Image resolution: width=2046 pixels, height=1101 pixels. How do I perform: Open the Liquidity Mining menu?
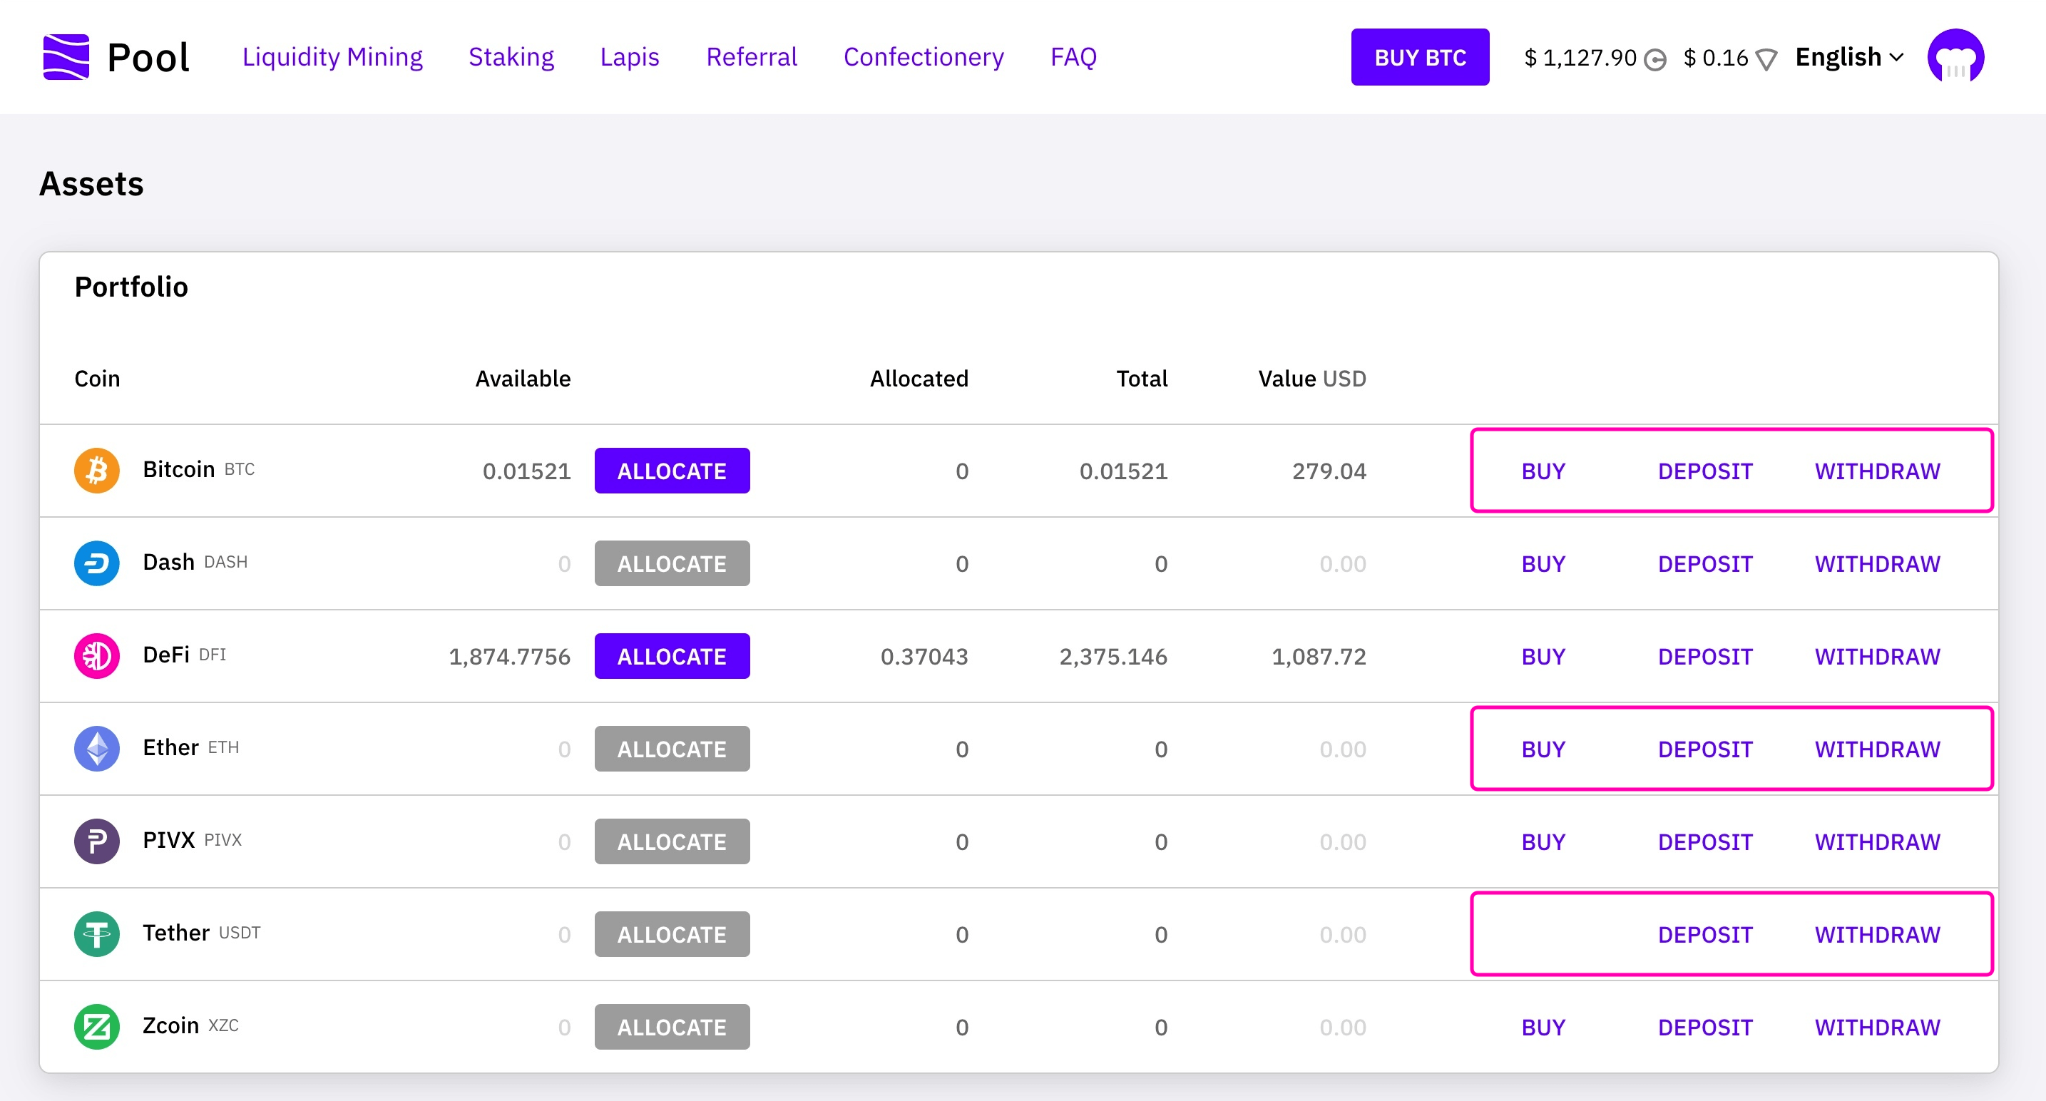click(x=332, y=57)
